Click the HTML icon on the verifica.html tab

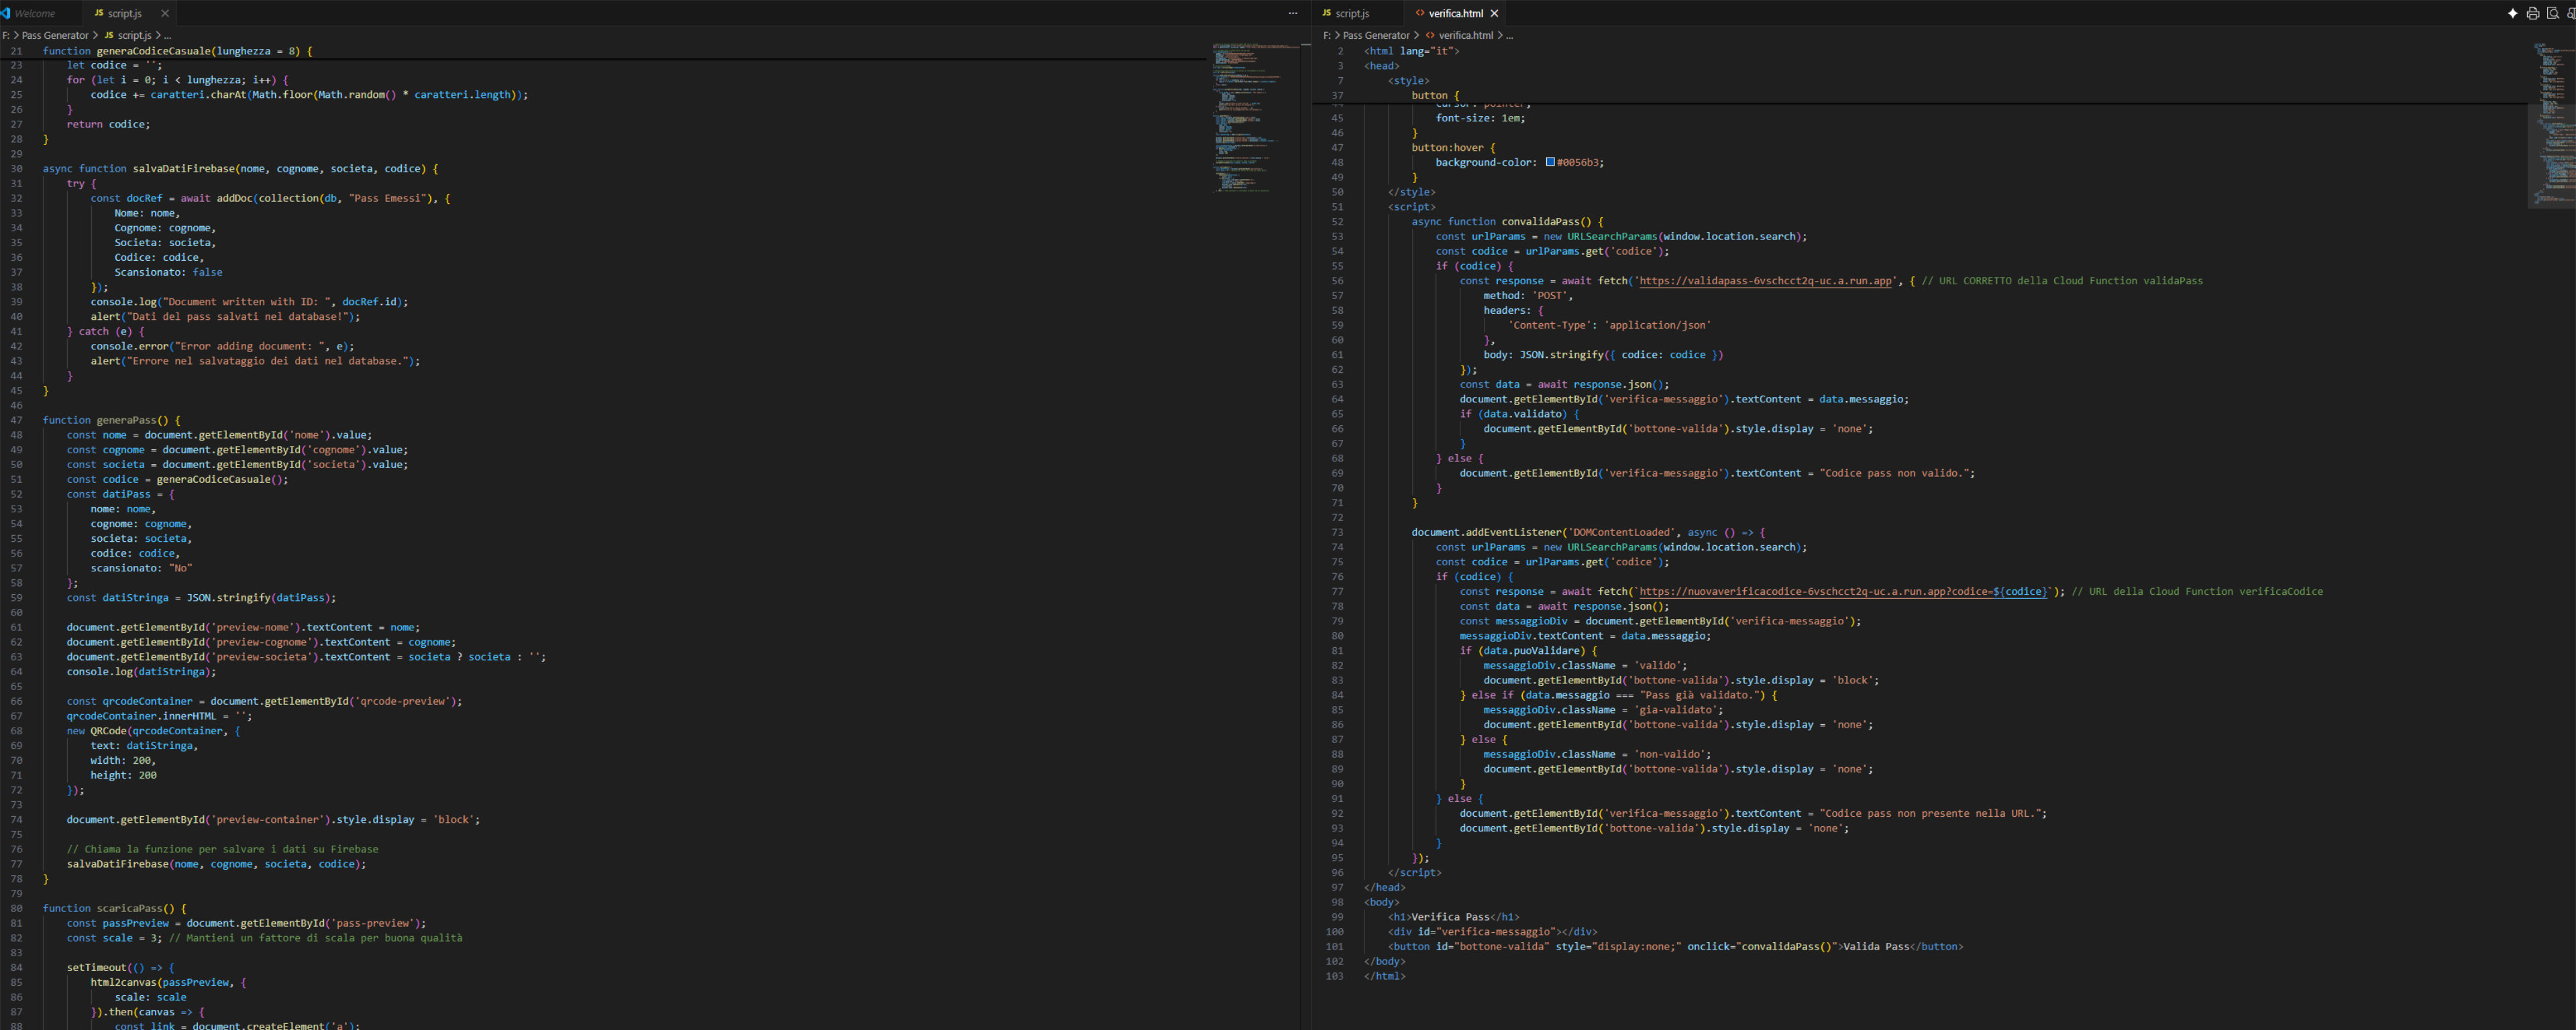[x=1421, y=13]
